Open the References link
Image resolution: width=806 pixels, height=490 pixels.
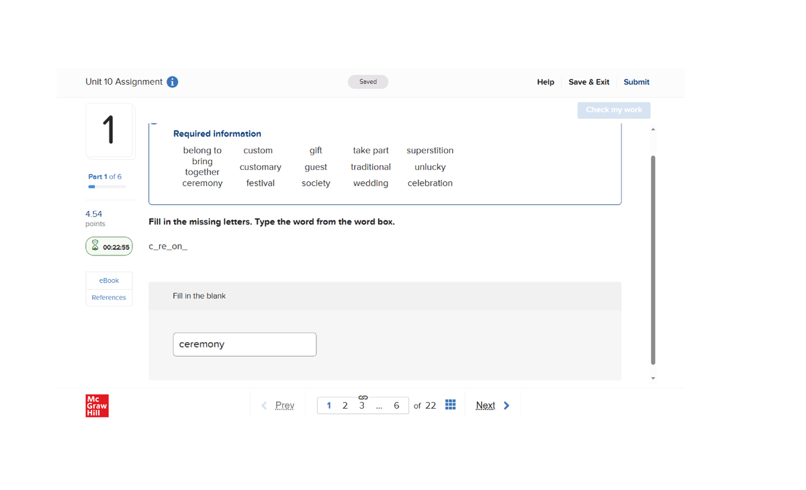(x=108, y=297)
